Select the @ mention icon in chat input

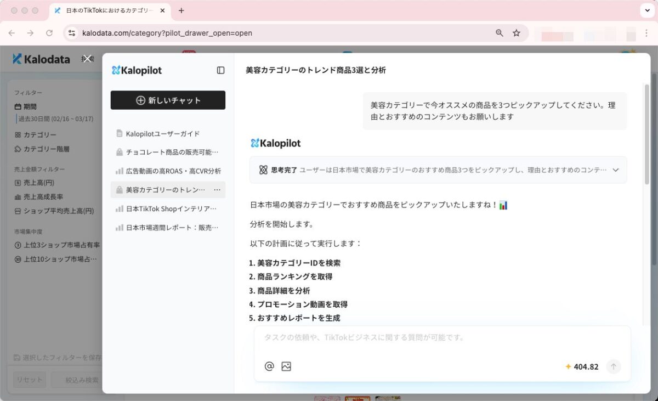click(x=268, y=366)
